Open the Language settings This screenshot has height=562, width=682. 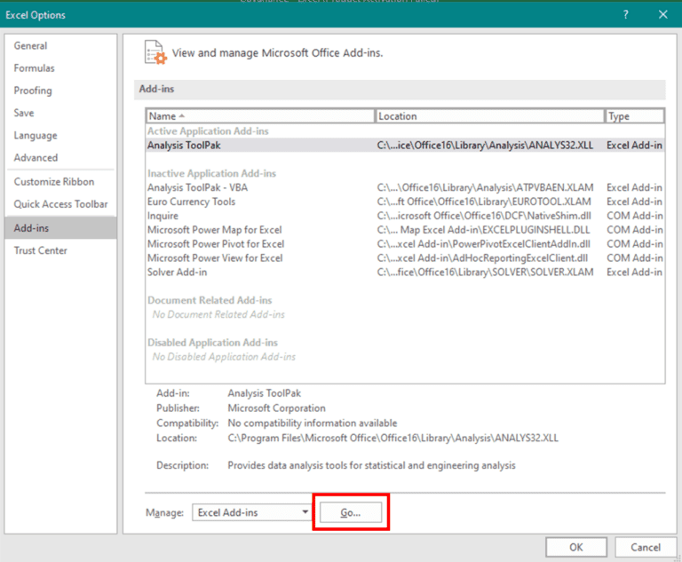36,136
